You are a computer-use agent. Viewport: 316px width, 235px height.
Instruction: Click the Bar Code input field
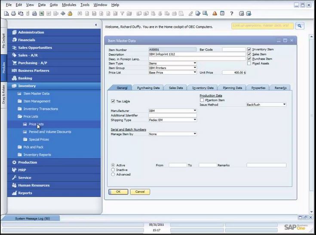coord(234,49)
